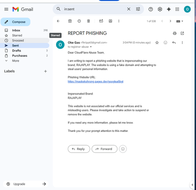Click the search magnifier icon
The height and width of the screenshot is (190, 196).
(58, 9)
